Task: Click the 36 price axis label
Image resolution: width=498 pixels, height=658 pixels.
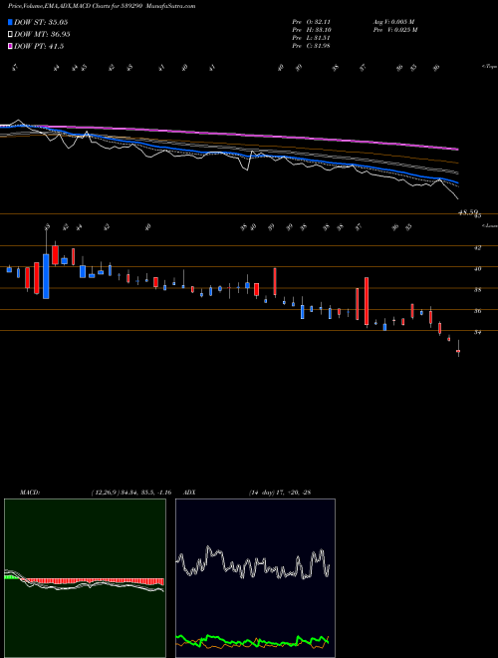Action: (x=477, y=311)
